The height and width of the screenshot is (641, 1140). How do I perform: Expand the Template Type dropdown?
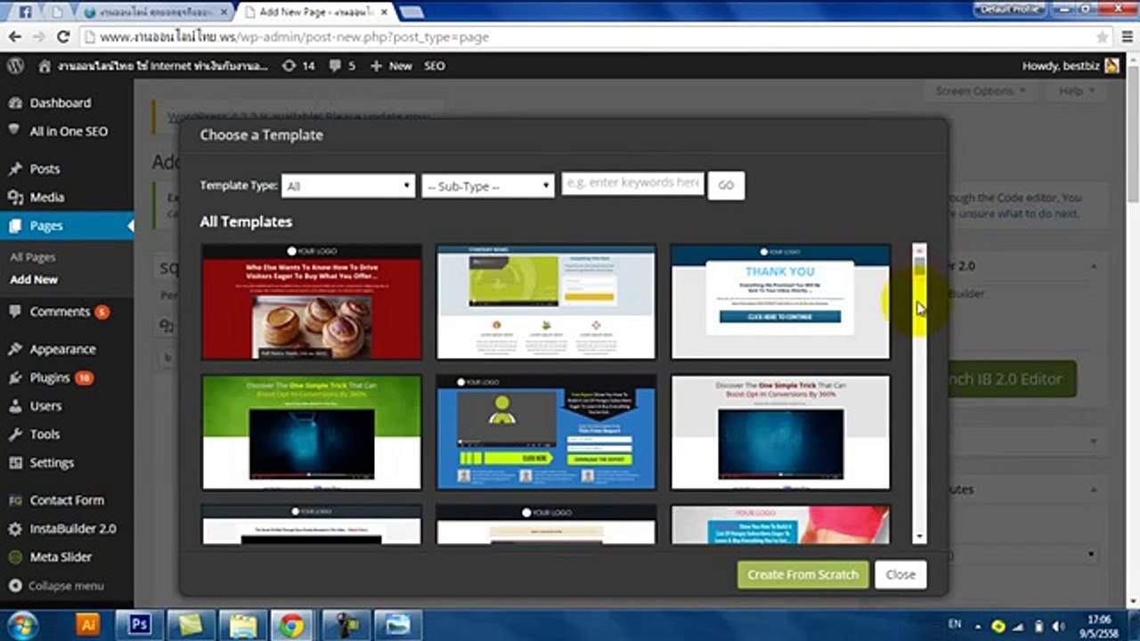348,185
